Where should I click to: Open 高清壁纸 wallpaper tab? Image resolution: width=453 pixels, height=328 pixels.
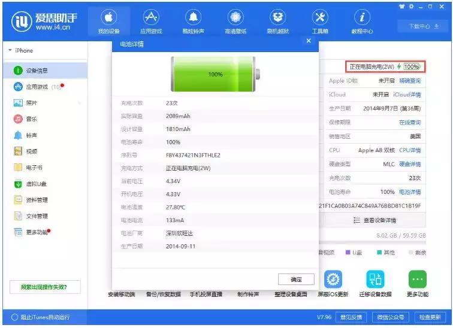pos(235,22)
